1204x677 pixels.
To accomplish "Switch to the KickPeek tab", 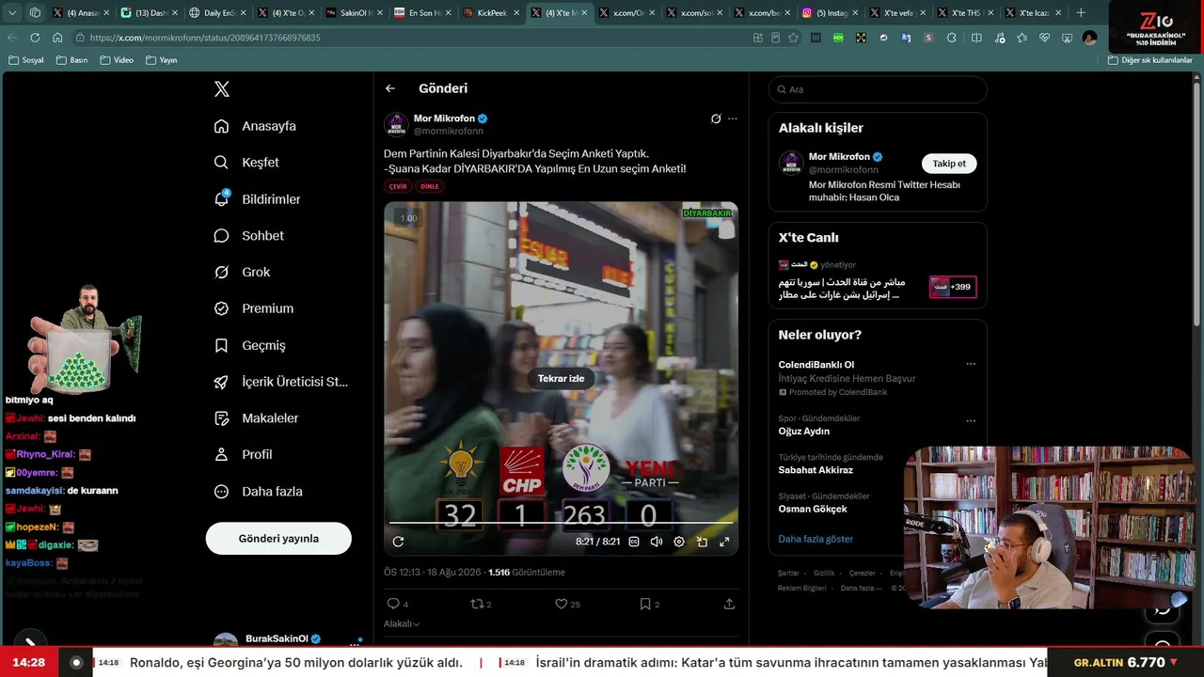I will coord(492,13).
